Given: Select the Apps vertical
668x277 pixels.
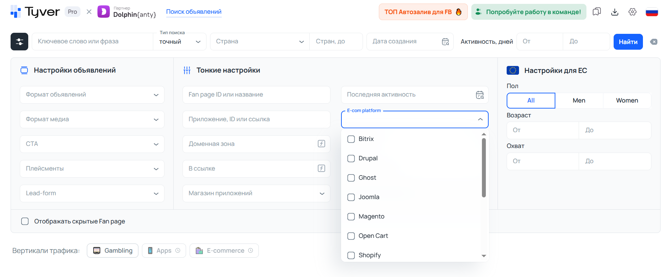Looking at the screenshot, I should coord(164,251).
